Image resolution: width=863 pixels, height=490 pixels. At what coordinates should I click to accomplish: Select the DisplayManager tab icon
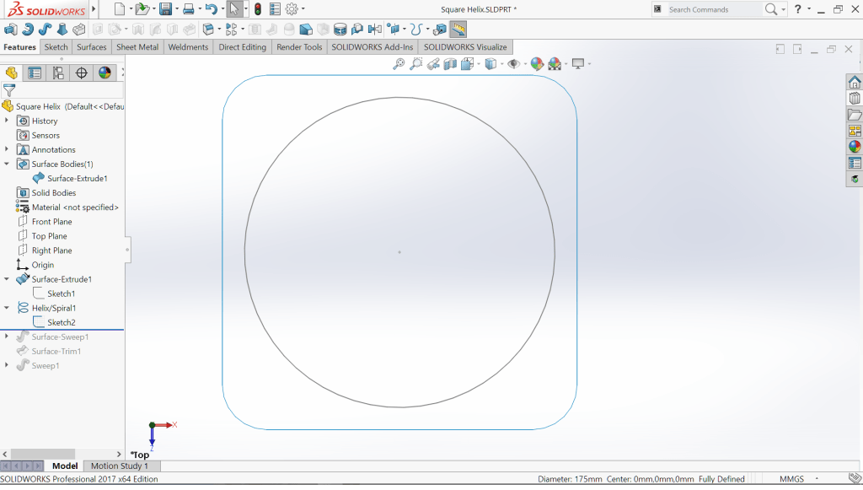click(x=105, y=73)
